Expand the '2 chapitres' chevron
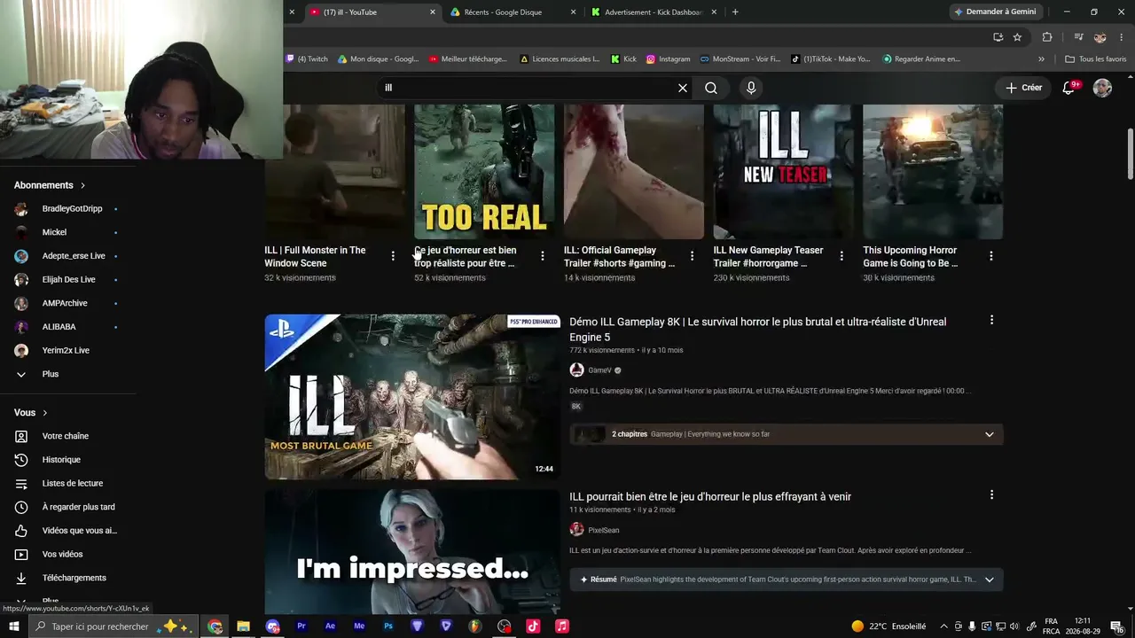This screenshot has height=638, width=1135. [x=989, y=434]
